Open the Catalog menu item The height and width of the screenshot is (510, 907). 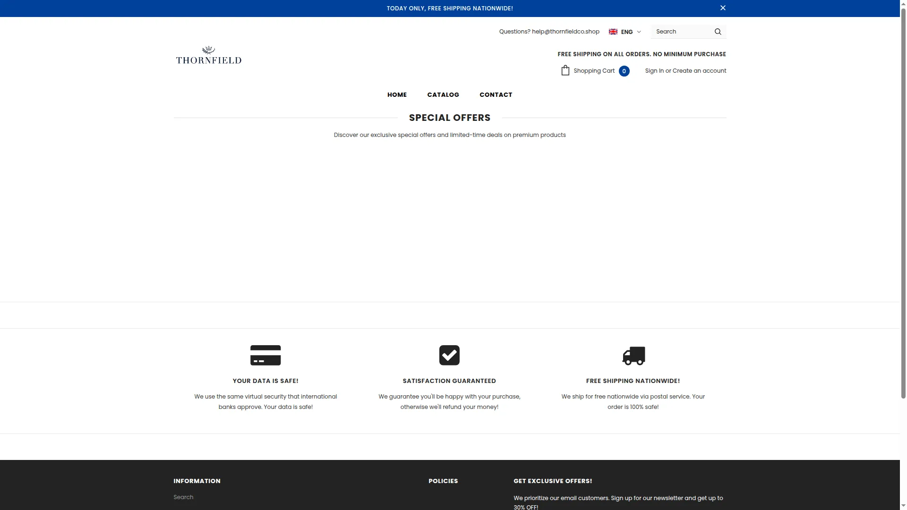coord(443,94)
